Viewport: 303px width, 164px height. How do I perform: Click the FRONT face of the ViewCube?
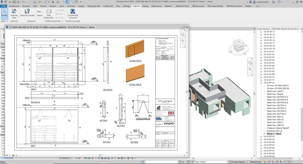240,47
